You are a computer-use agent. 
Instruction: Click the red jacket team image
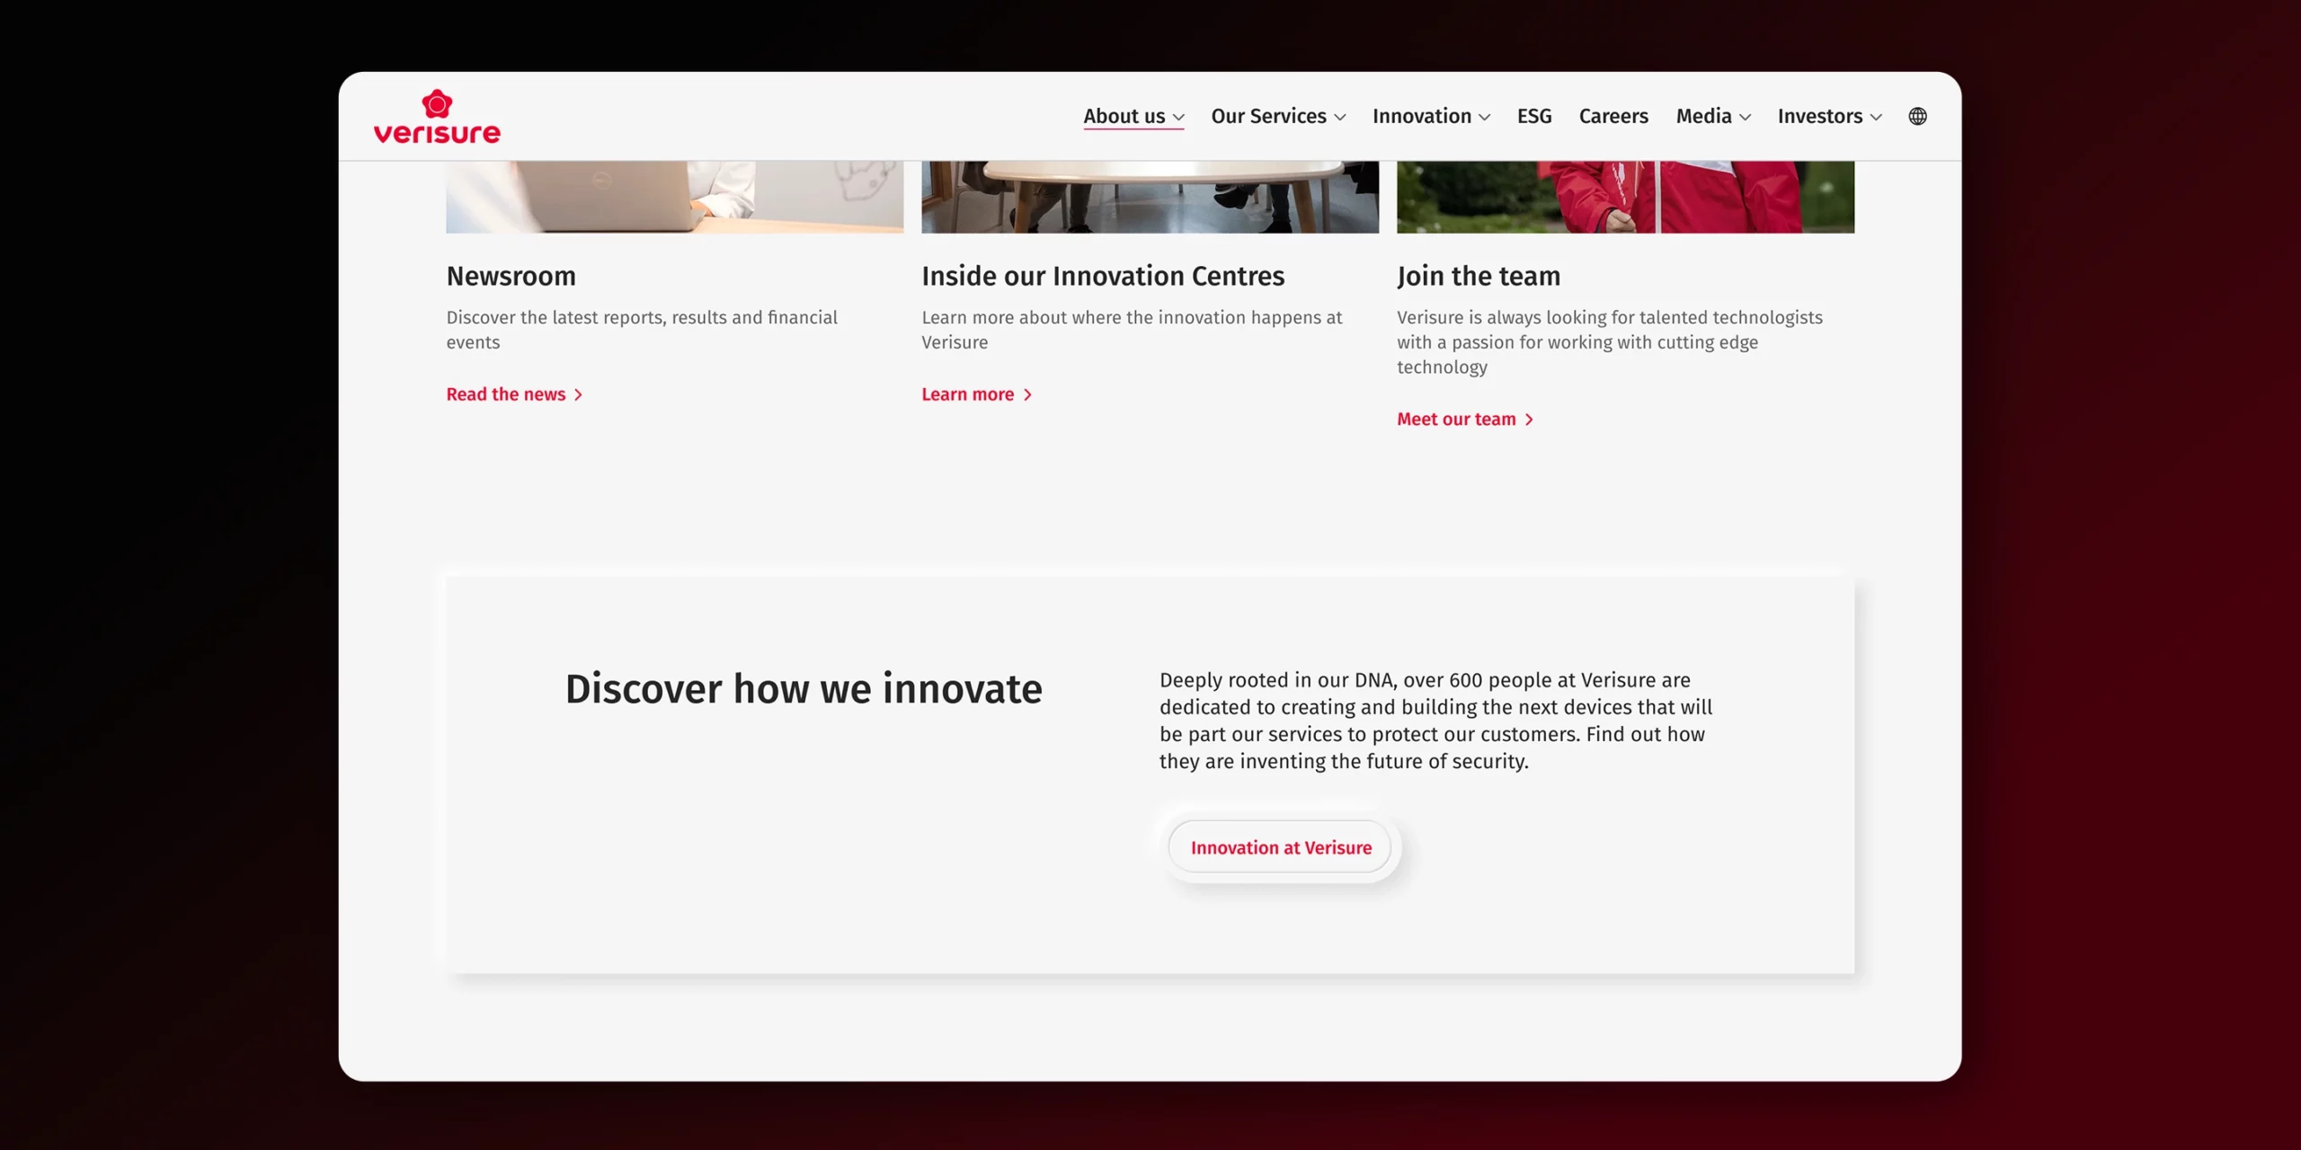[1625, 197]
